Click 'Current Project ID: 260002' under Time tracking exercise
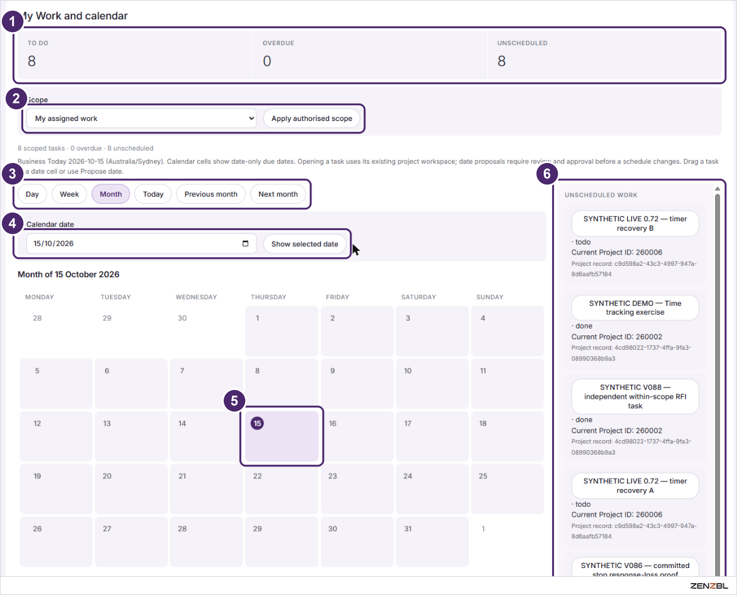This screenshot has width=737, height=595. point(617,337)
